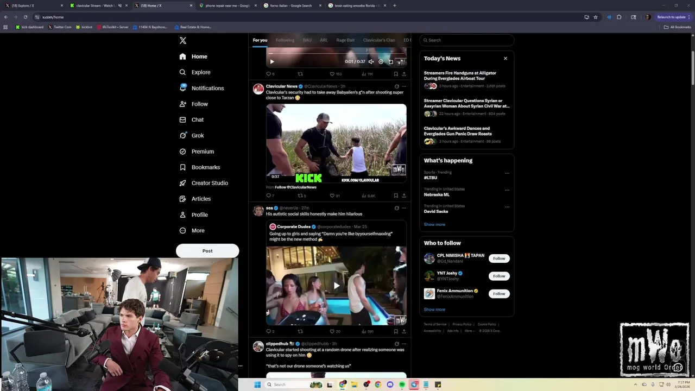The height and width of the screenshot is (391, 695).
Task: Follow YNT Joshy
Action: point(499,276)
